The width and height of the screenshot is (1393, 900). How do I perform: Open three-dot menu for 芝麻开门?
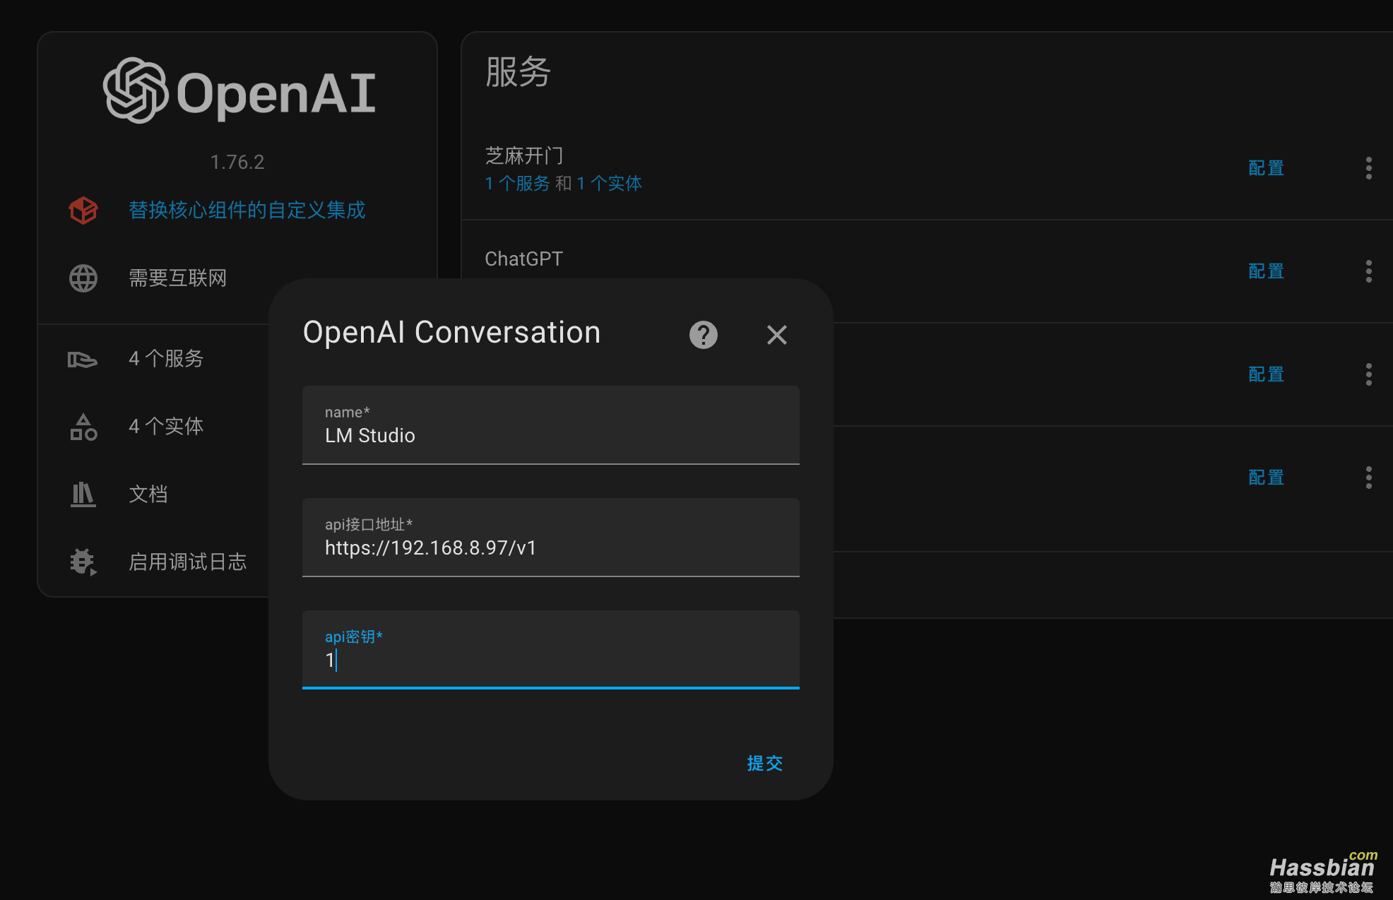1368,168
